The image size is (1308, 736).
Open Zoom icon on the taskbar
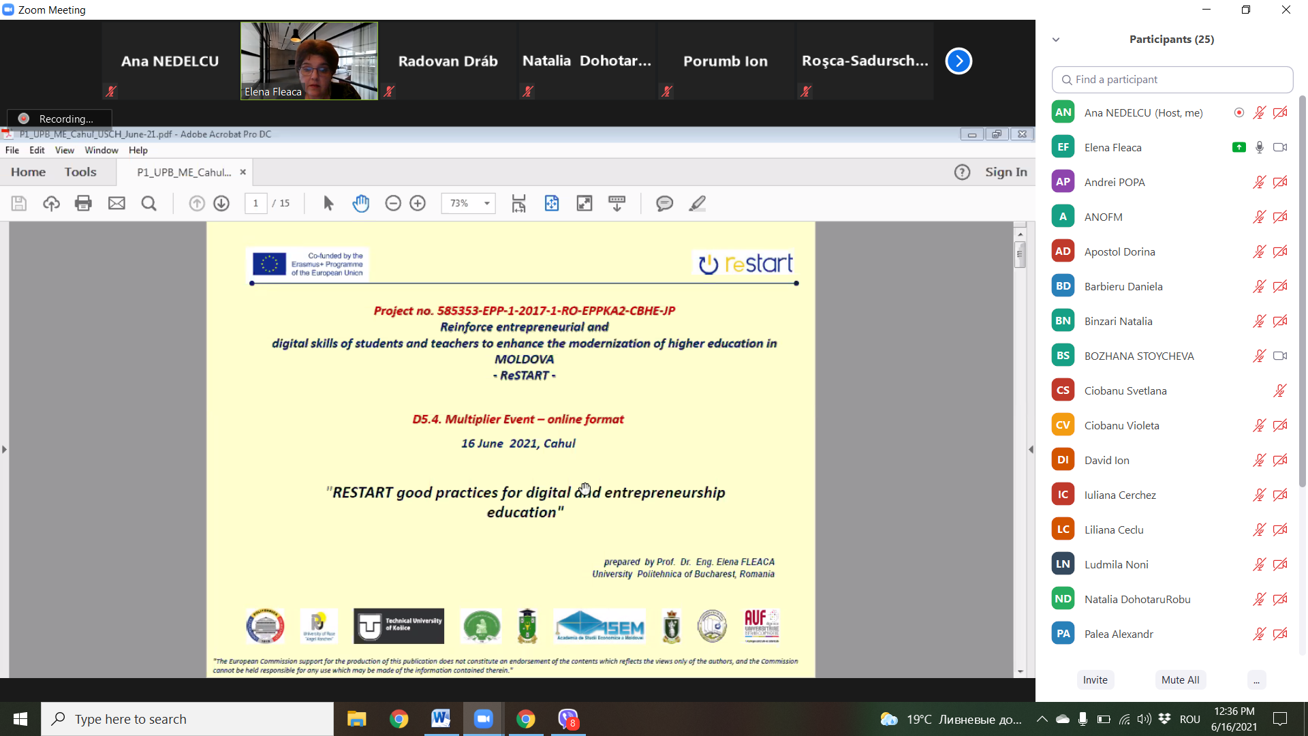click(483, 719)
